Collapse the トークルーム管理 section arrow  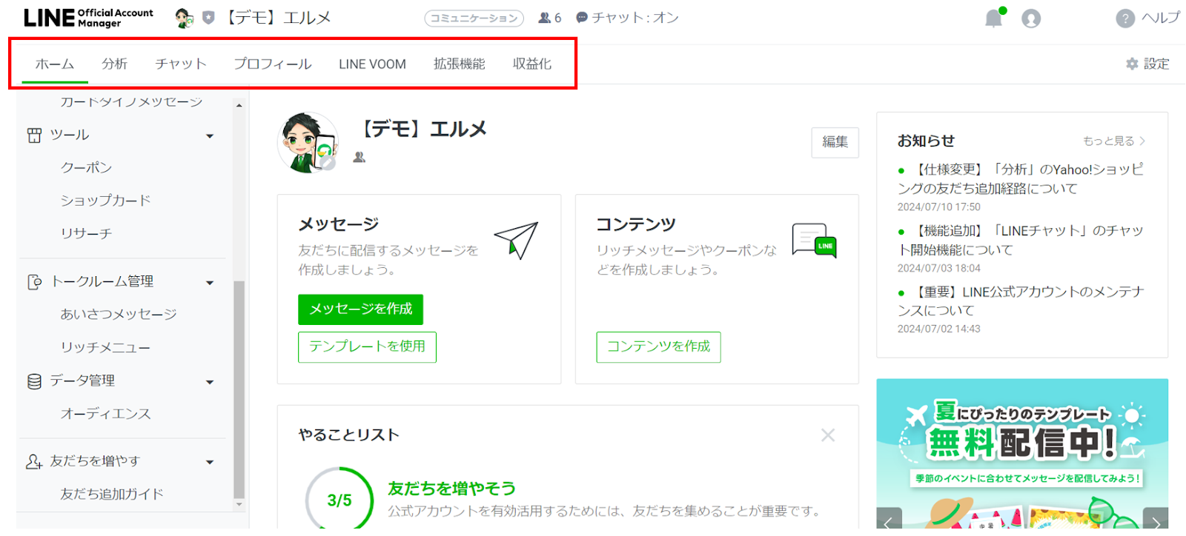pos(210,283)
